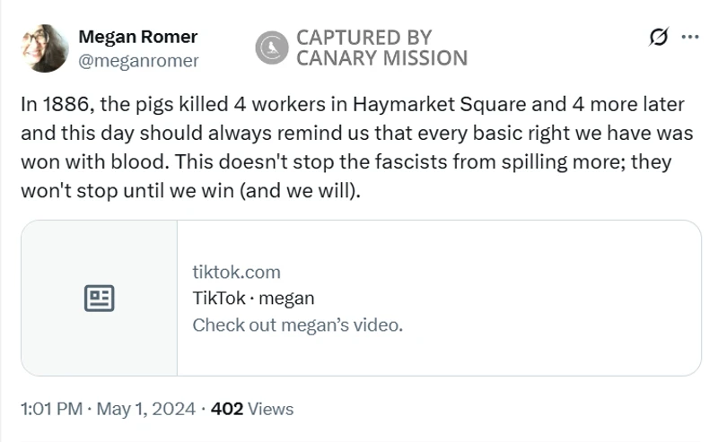Click "Check out megan's video." description
Screen dimensions: 718x442
[297, 325]
